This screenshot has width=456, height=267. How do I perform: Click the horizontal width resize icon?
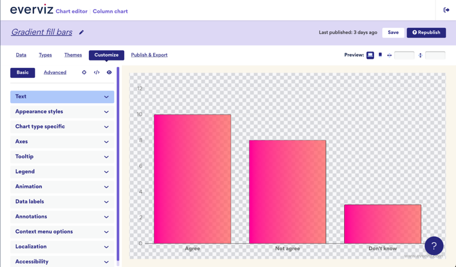pos(389,55)
